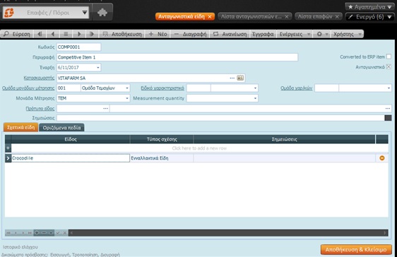The width and height of the screenshot is (397, 257).
Task: Click the orange application logo icon
Action: click(x=9, y=13)
